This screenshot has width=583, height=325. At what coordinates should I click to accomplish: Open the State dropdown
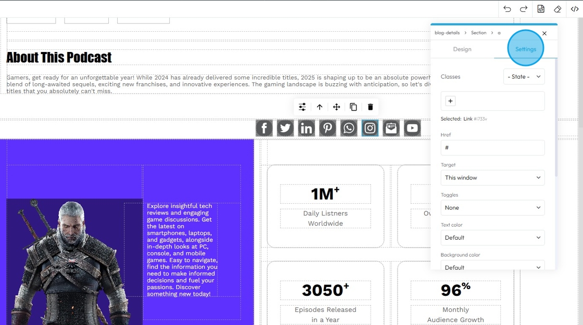pos(524,76)
